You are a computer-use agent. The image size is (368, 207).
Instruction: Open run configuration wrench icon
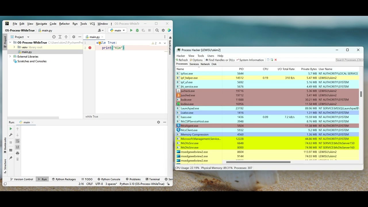click(11, 135)
